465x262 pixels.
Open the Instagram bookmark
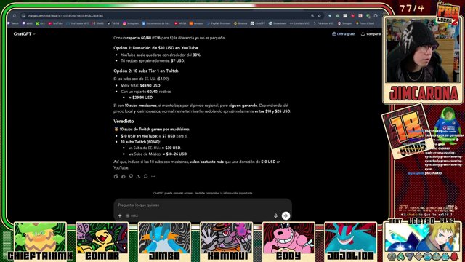(131, 23)
